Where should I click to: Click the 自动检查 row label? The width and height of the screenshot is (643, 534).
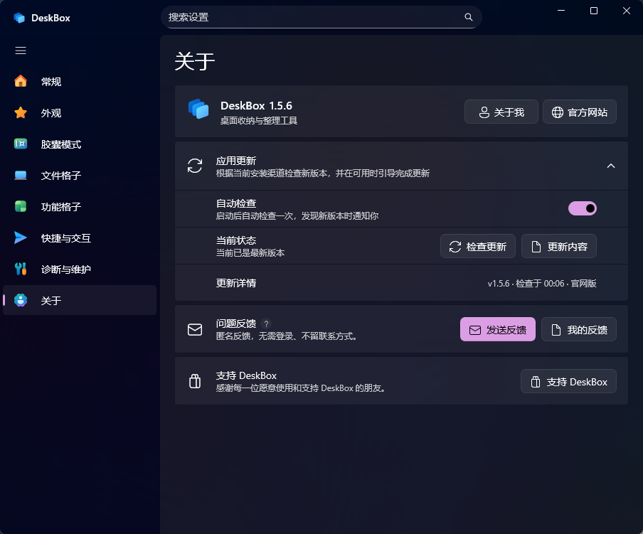(x=236, y=203)
